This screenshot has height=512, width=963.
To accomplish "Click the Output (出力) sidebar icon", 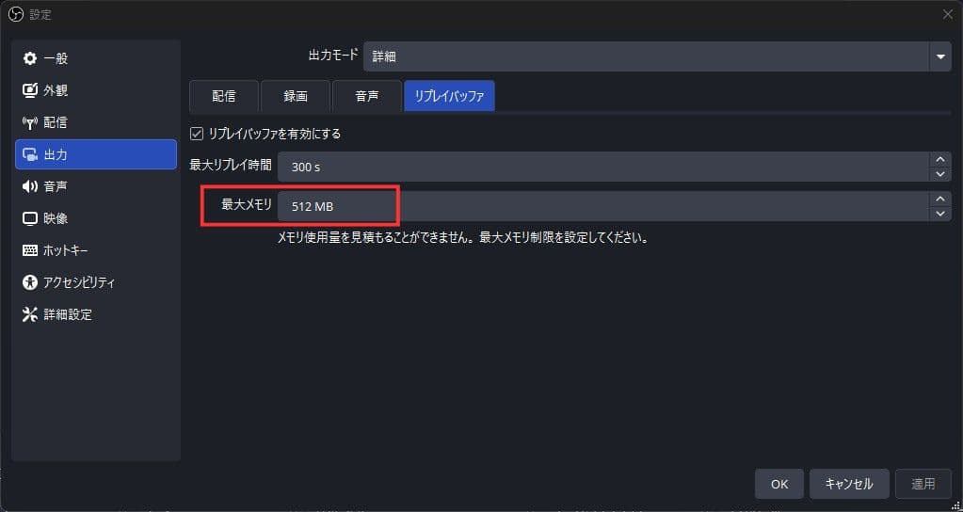I will [x=29, y=154].
